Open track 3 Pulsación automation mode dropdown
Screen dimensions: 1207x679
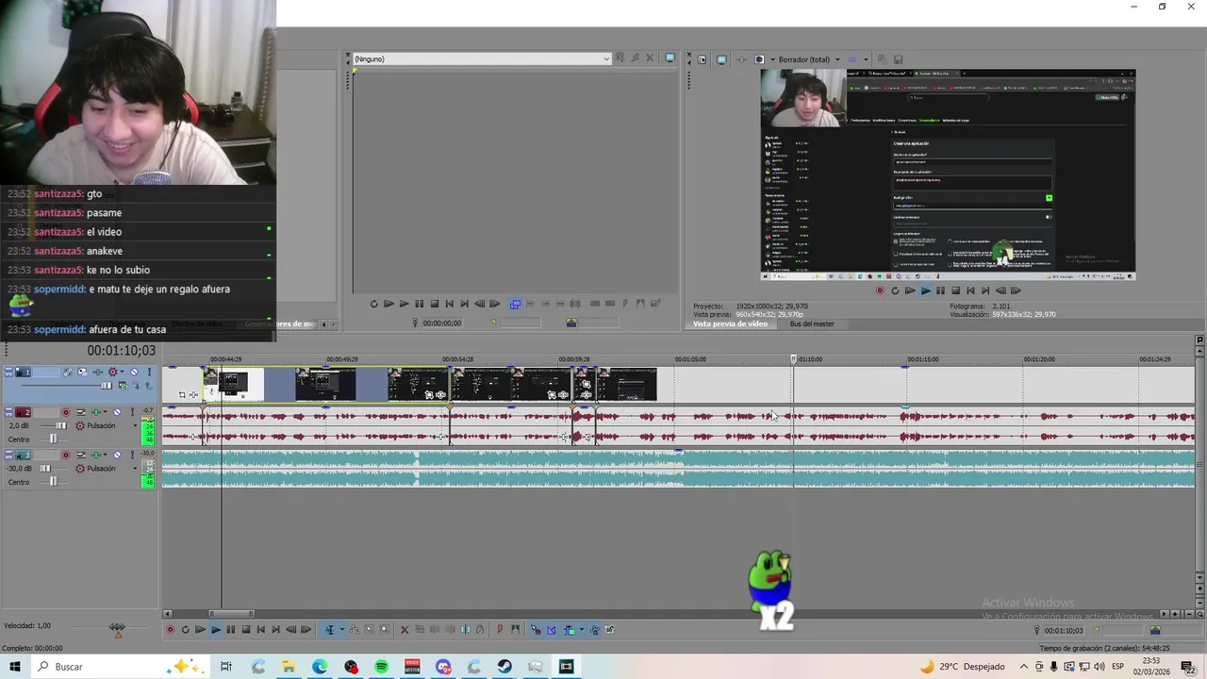tap(135, 469)
